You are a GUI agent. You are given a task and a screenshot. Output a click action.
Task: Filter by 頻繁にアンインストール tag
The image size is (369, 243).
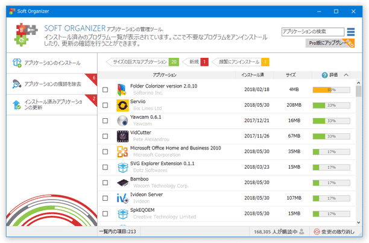pyautogui.click(x=241, y=62)
